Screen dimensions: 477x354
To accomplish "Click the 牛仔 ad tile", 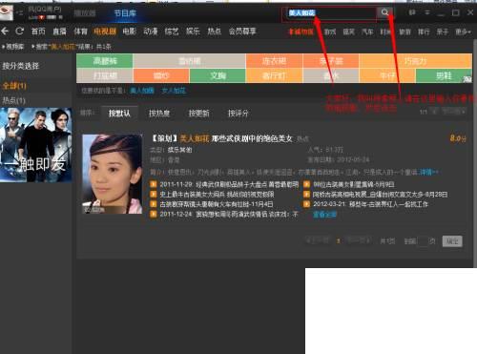I will 387,75.
